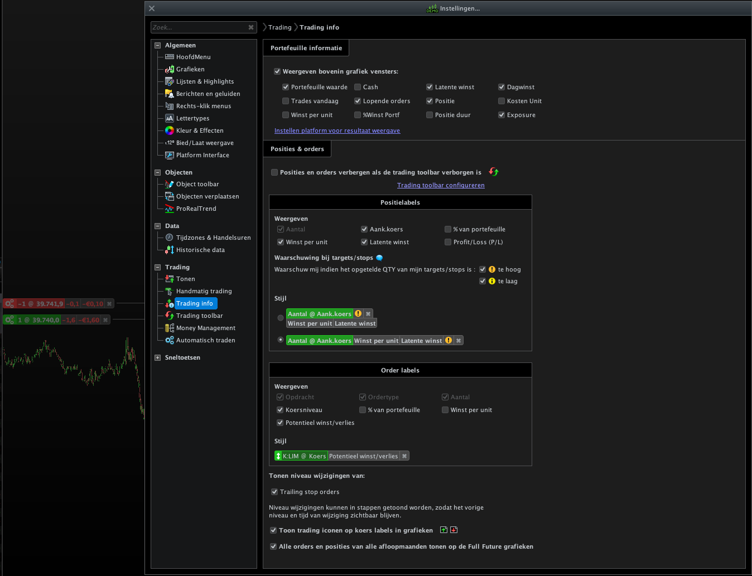Click the trading toolbar arrows icon beside verbergen option
Viewport: 752px width, 576px height.
[494, 172]
